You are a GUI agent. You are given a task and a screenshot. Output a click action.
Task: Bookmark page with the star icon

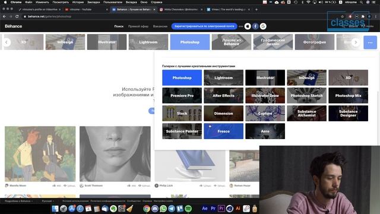click(343, 17)
